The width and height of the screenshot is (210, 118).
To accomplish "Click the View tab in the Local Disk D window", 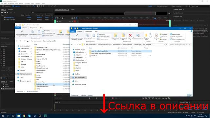I will [x=41, y=28].
